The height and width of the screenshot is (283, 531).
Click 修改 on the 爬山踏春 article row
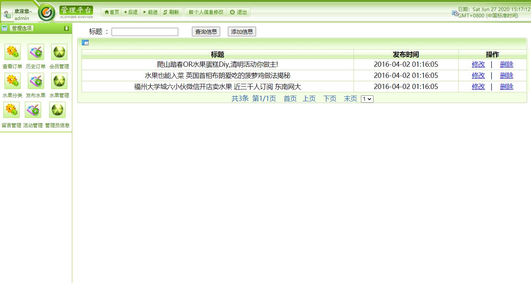(478, 64)
